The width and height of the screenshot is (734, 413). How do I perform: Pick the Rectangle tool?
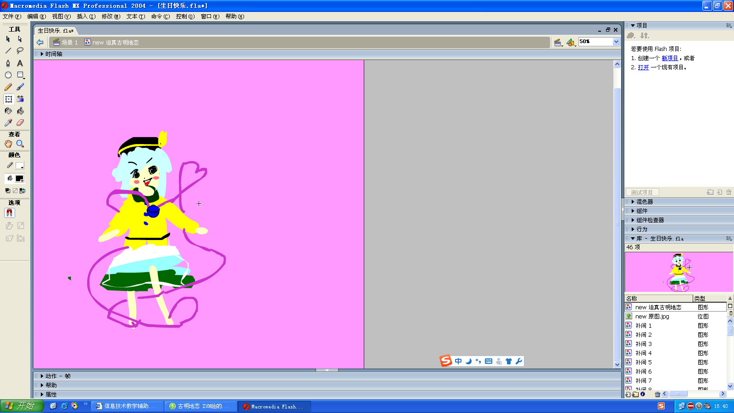click(x=20, y=75)
